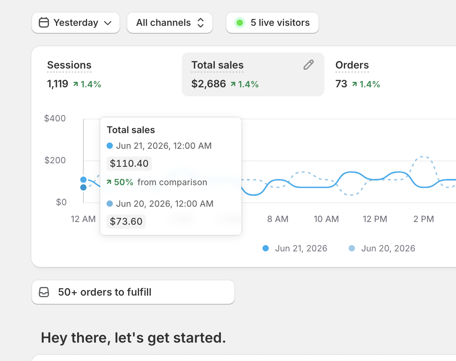Click the Jun 21 data point on chart
This screenshot has width=456, height=361.
tap(83, 180)
